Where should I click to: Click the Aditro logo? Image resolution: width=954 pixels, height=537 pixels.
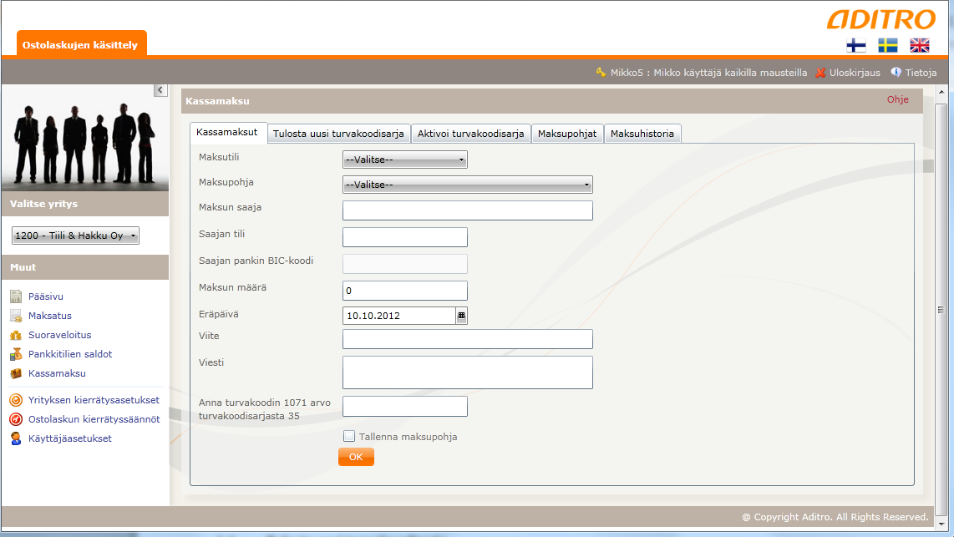(x=881, y=19)
